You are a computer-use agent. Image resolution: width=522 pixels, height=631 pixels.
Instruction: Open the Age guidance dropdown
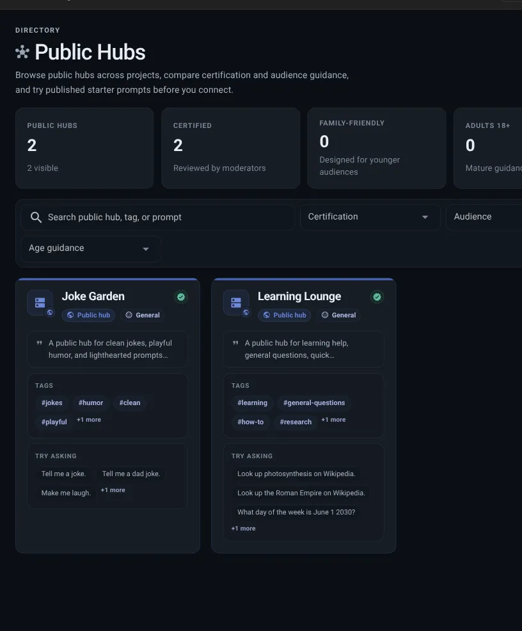click(x=90, y=250)
